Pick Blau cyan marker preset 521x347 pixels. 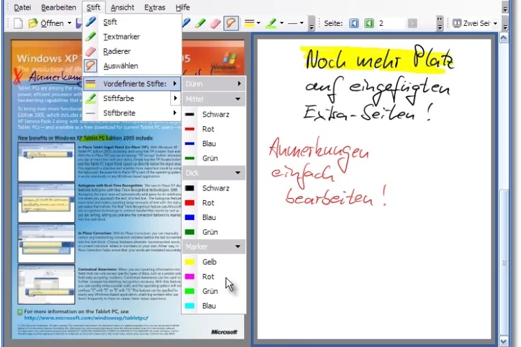pos(213,305)
